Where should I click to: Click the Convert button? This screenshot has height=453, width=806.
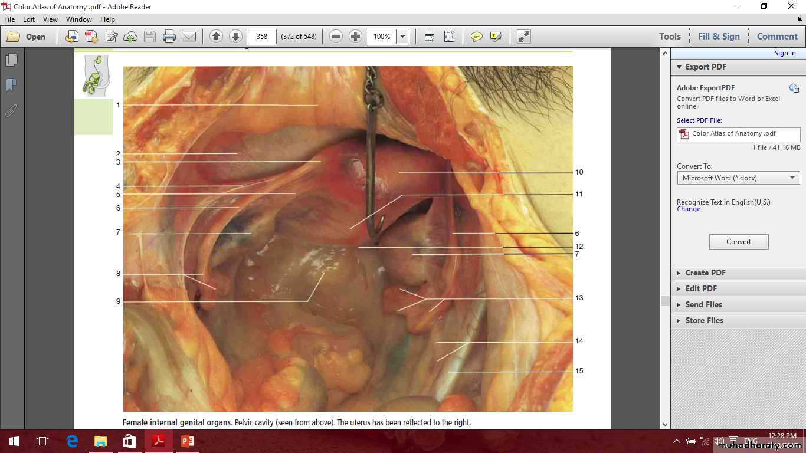pyautogui.click(x=738, y=242)
